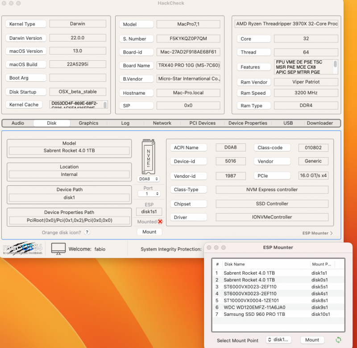The height and width of the screenshot is (348, 357).
Task: Expand the D0A8 device dropdown
Action: click(149, 179)
